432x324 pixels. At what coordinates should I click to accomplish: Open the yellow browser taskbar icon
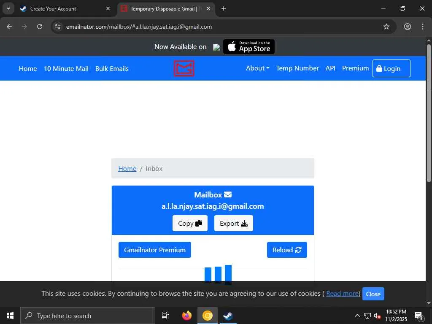[x=208, y=316]
